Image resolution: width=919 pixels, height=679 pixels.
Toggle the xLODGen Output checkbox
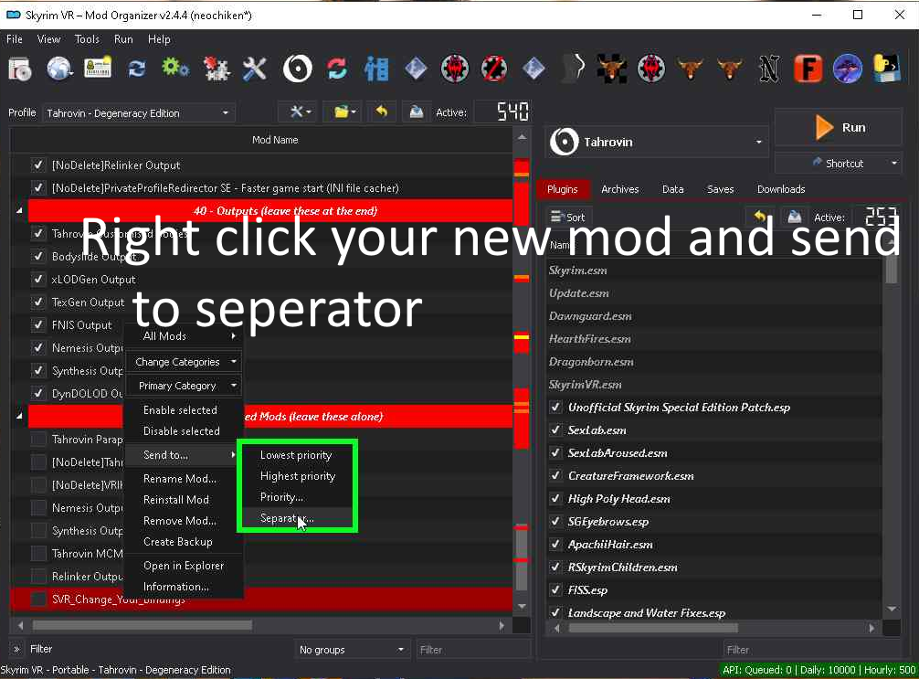(x=38, y=279)
